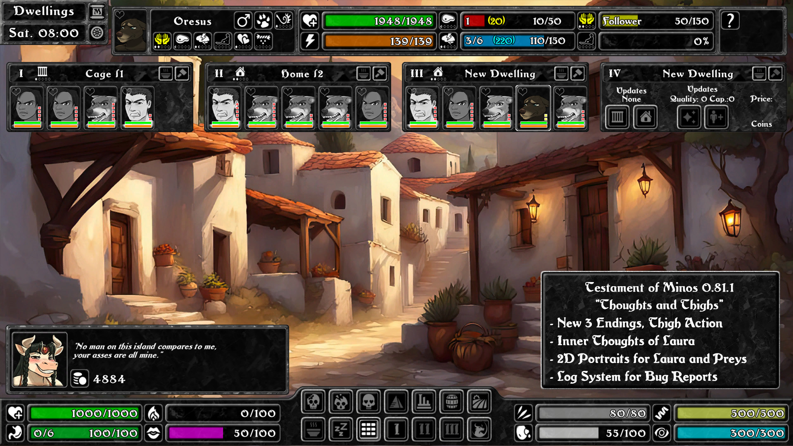The width and height of the screenshot is (793, 446).
Task: Select house update type for dwelling IV
Action: click(646, 118)
